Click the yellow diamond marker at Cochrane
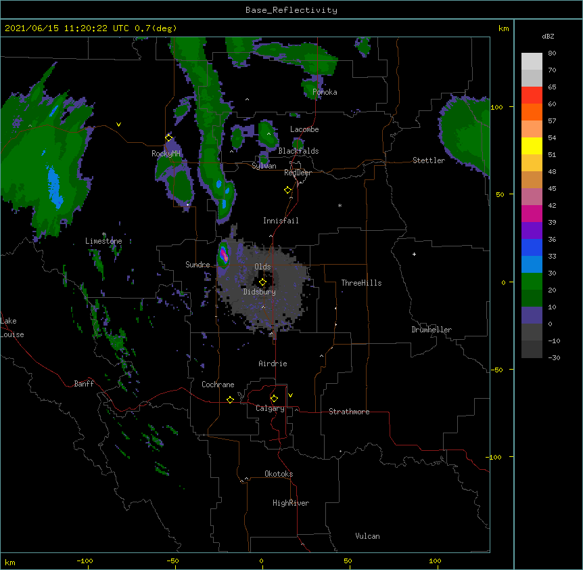583x570 pixels. [x=230, y=399]
